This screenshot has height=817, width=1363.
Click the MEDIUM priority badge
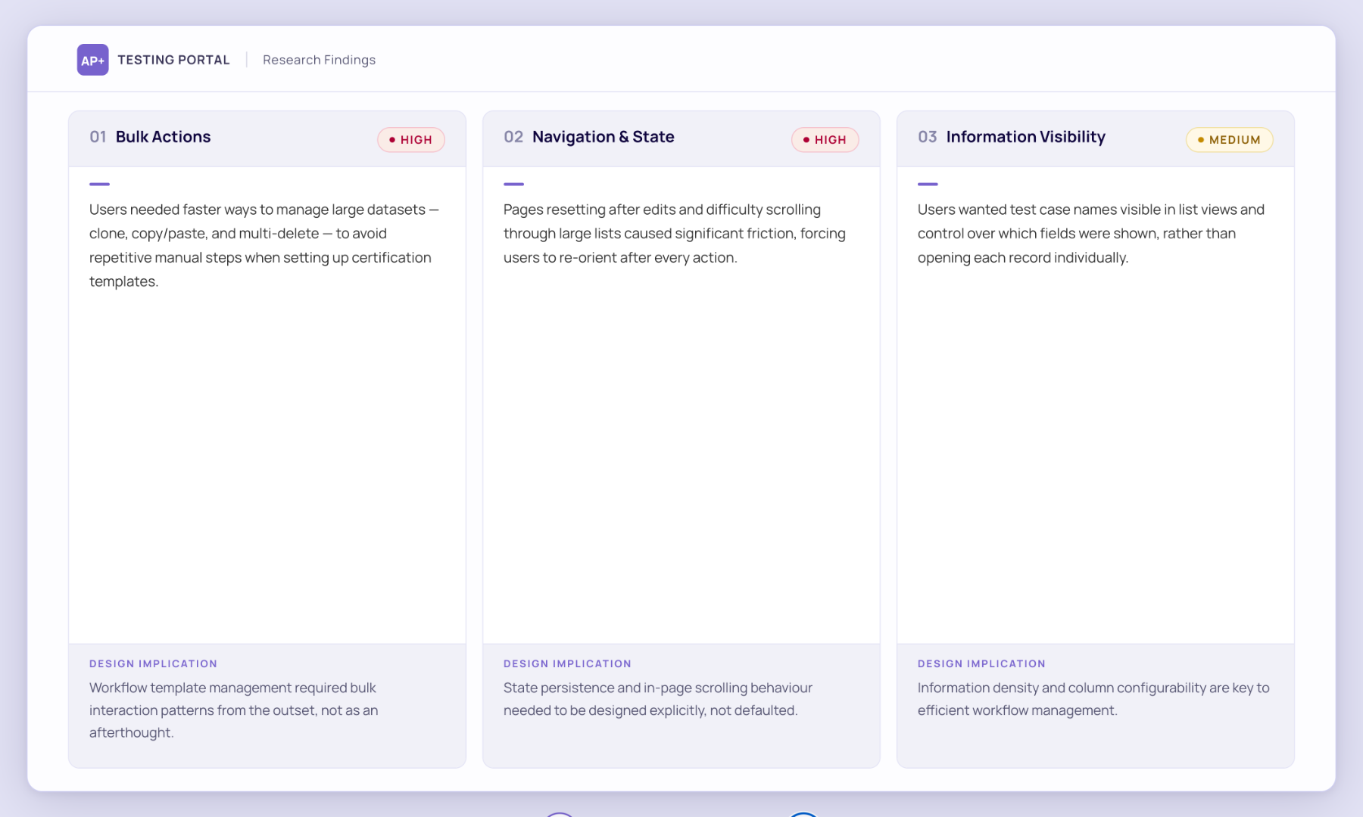(1230, 140)
